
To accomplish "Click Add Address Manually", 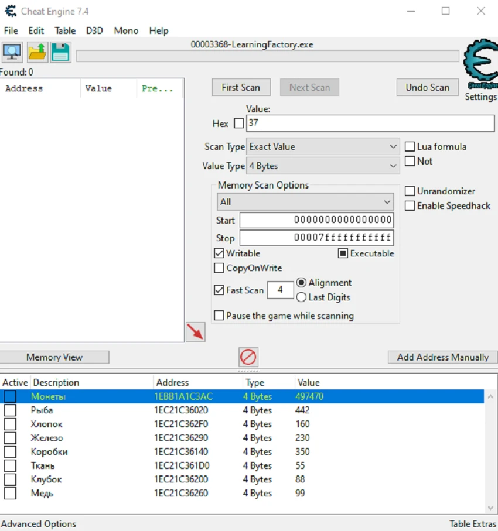I will (x=442, y=357).
